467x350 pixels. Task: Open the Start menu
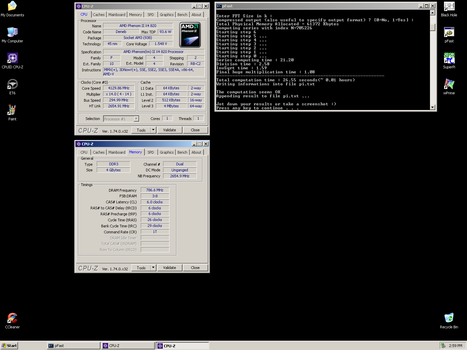point(9,346)
